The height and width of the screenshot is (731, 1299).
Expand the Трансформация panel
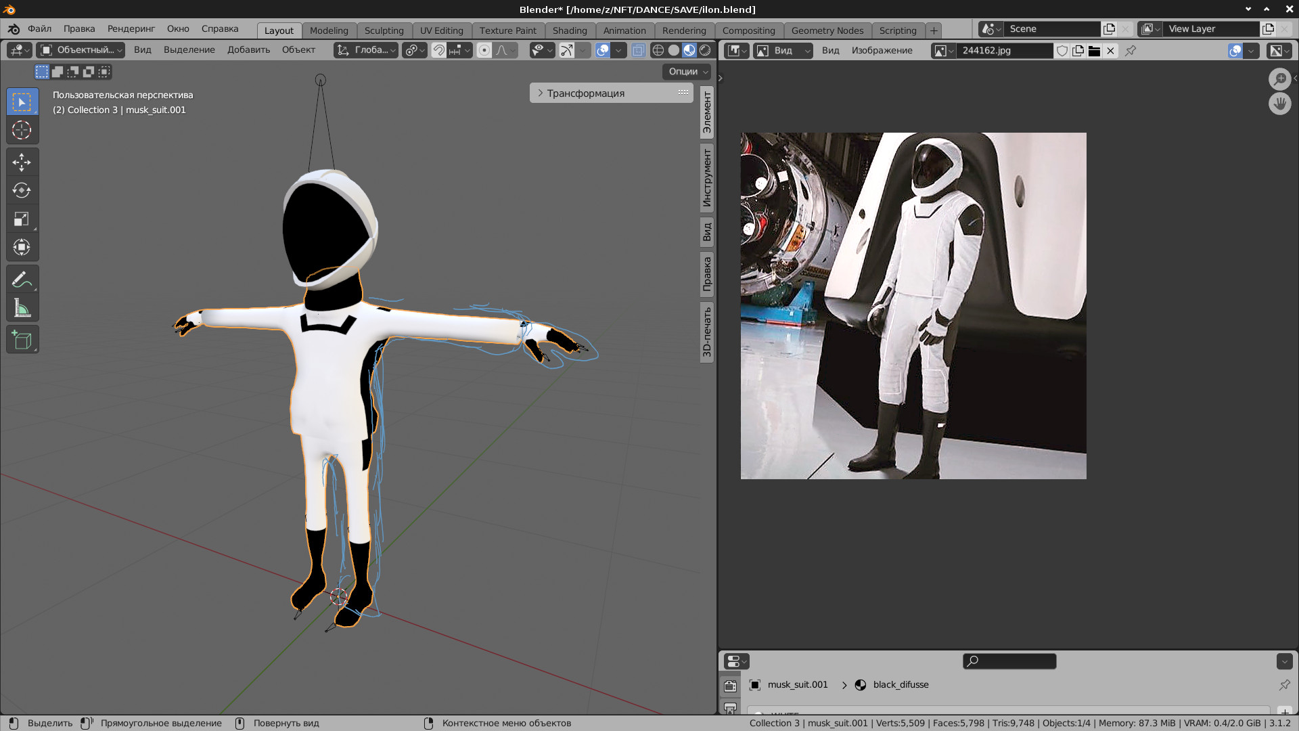[x=585, y=93]
